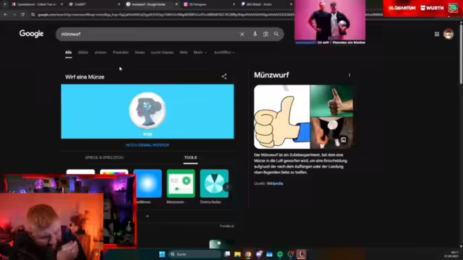Show more tools with right chevron
This screenshot has height=260, width=463.
click(x=227, y=186)
